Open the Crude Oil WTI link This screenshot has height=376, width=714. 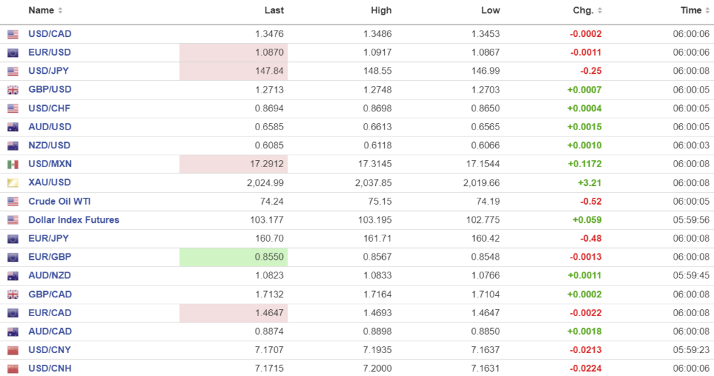[x=59, y=201]
